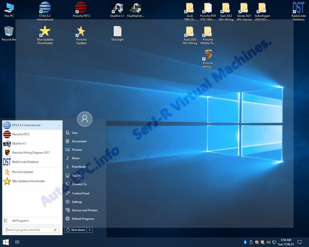Open the This PC desktop icon
Image resolution: width=309 pixels, height=247 pixels.
coord(9,10)
